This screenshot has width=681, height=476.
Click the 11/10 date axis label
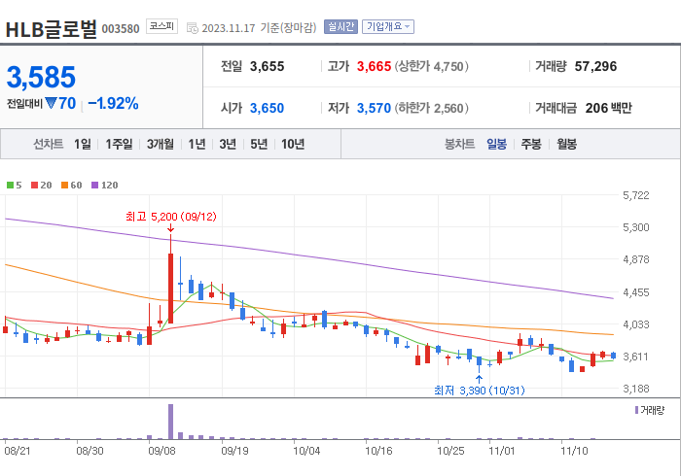[574, 451]
